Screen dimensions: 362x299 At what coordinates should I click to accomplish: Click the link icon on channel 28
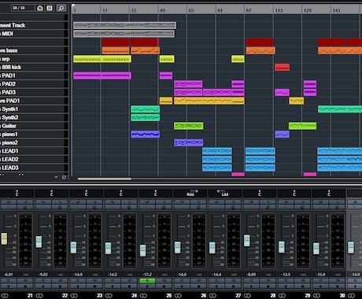point(247,296)
